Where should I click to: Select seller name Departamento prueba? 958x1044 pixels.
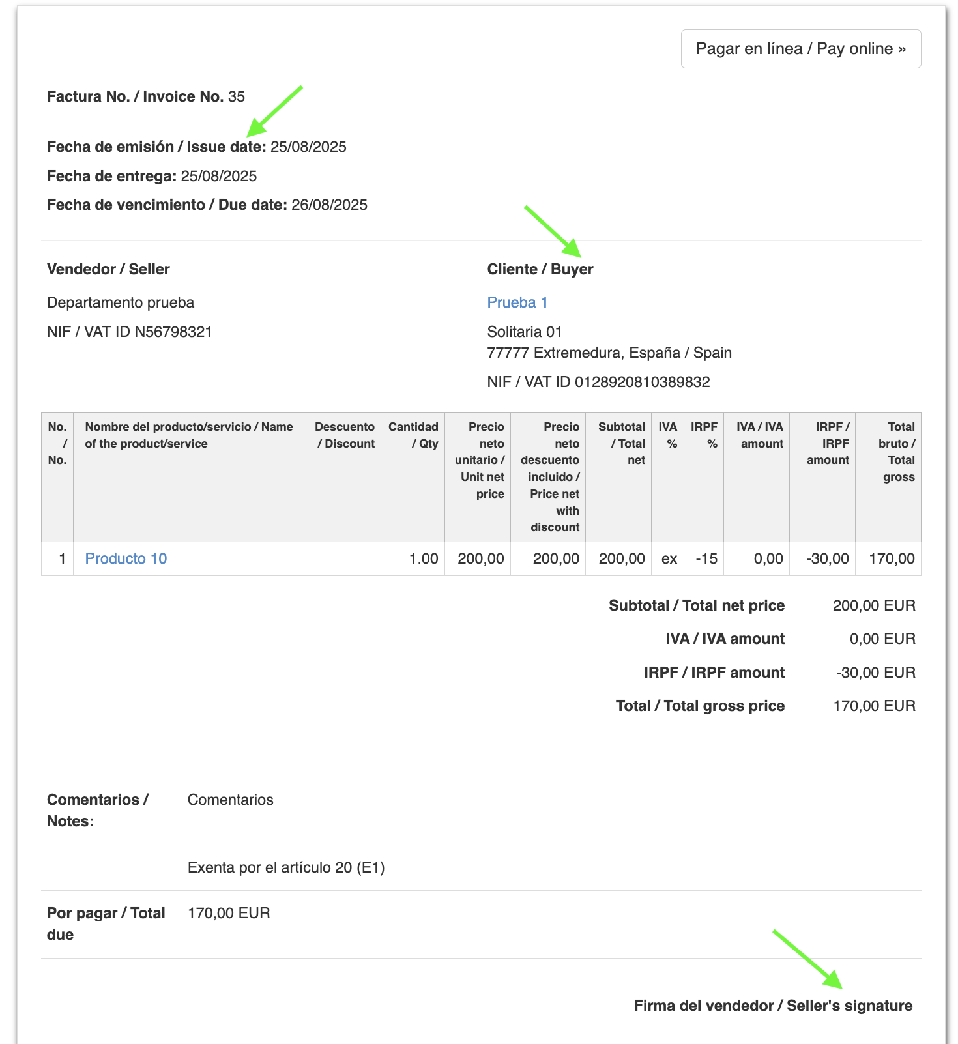pos(121,302)
